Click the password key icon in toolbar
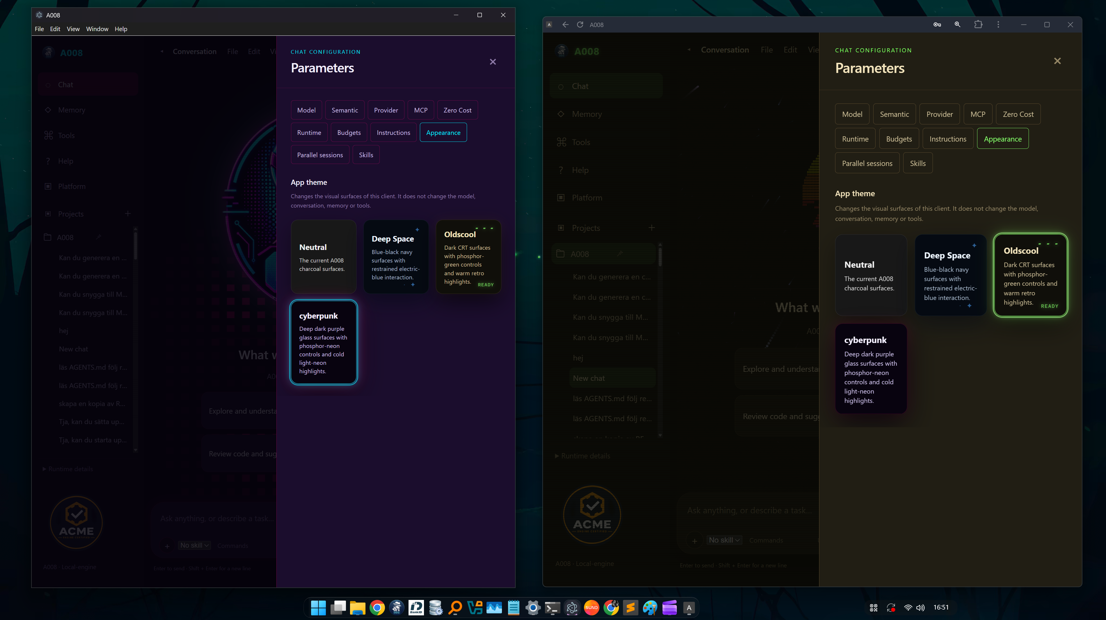The width and height of the screenshot is (1106, 620). coord(937,24)
